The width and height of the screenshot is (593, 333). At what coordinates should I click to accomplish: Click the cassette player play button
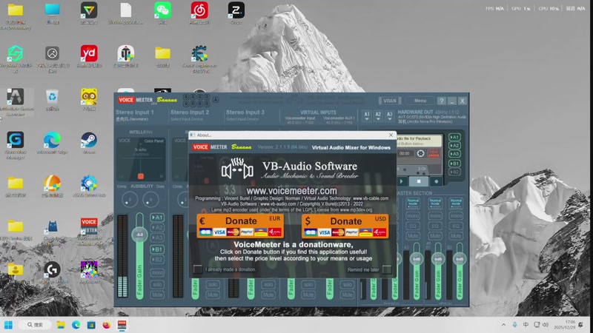tap(402, 181)
